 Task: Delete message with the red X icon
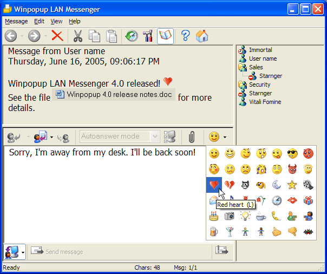click(57, 36)
